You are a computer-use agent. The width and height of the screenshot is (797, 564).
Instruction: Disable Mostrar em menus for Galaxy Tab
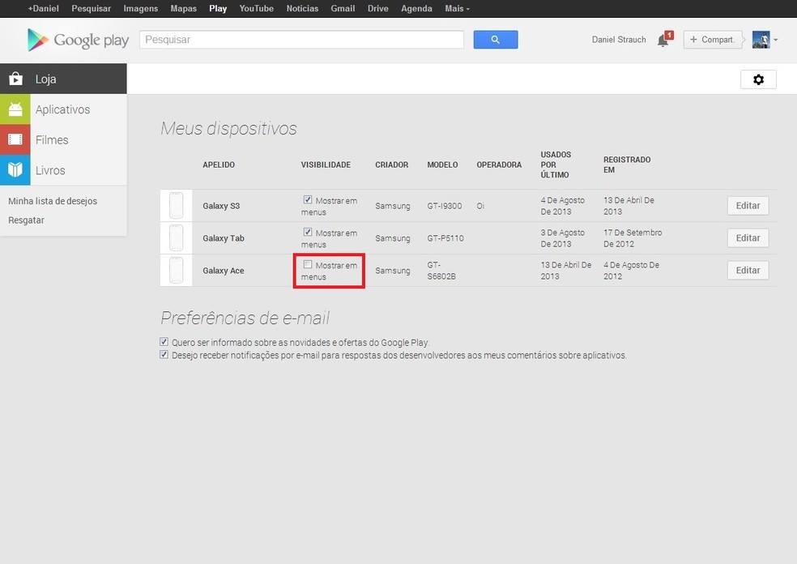click(307, 232)
